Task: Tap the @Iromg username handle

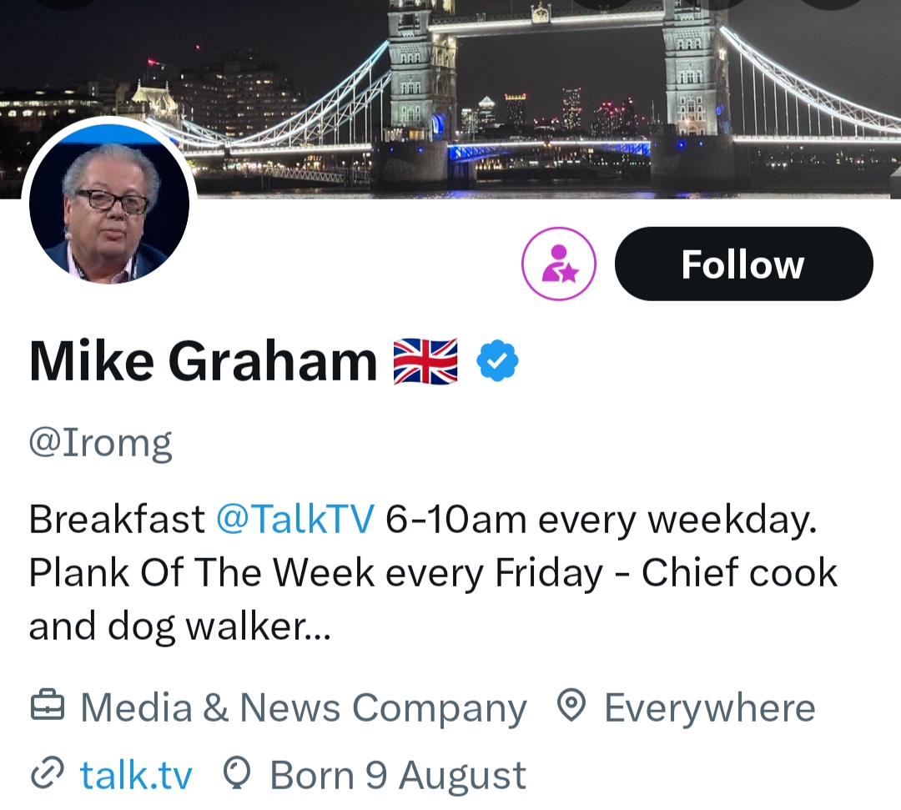Action: [x=100, y=443]
